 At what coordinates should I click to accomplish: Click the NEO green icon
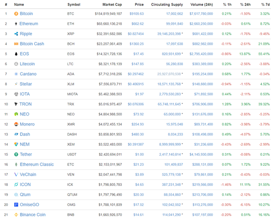16,114
